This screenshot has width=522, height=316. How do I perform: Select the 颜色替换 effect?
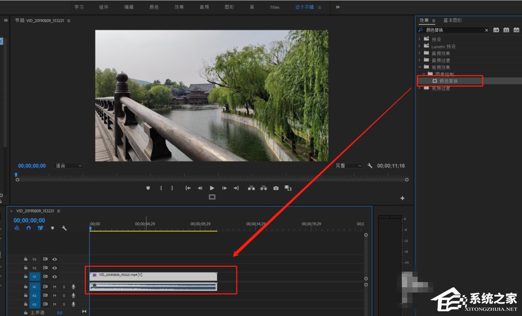(448, 81)
